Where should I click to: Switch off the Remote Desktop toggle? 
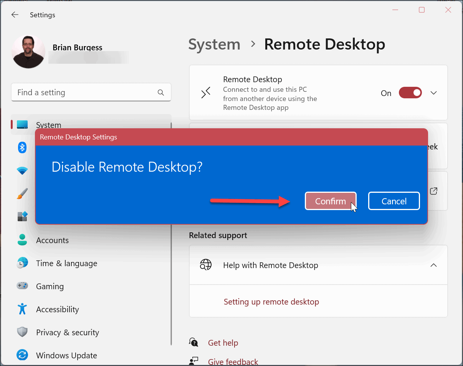point(410,93)
